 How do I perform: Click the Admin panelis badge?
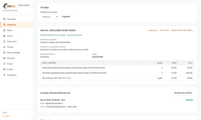point(24,5)
